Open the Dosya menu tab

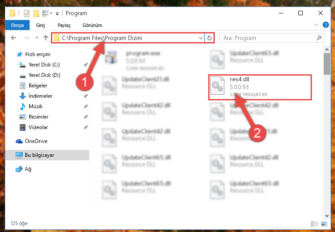17,25
